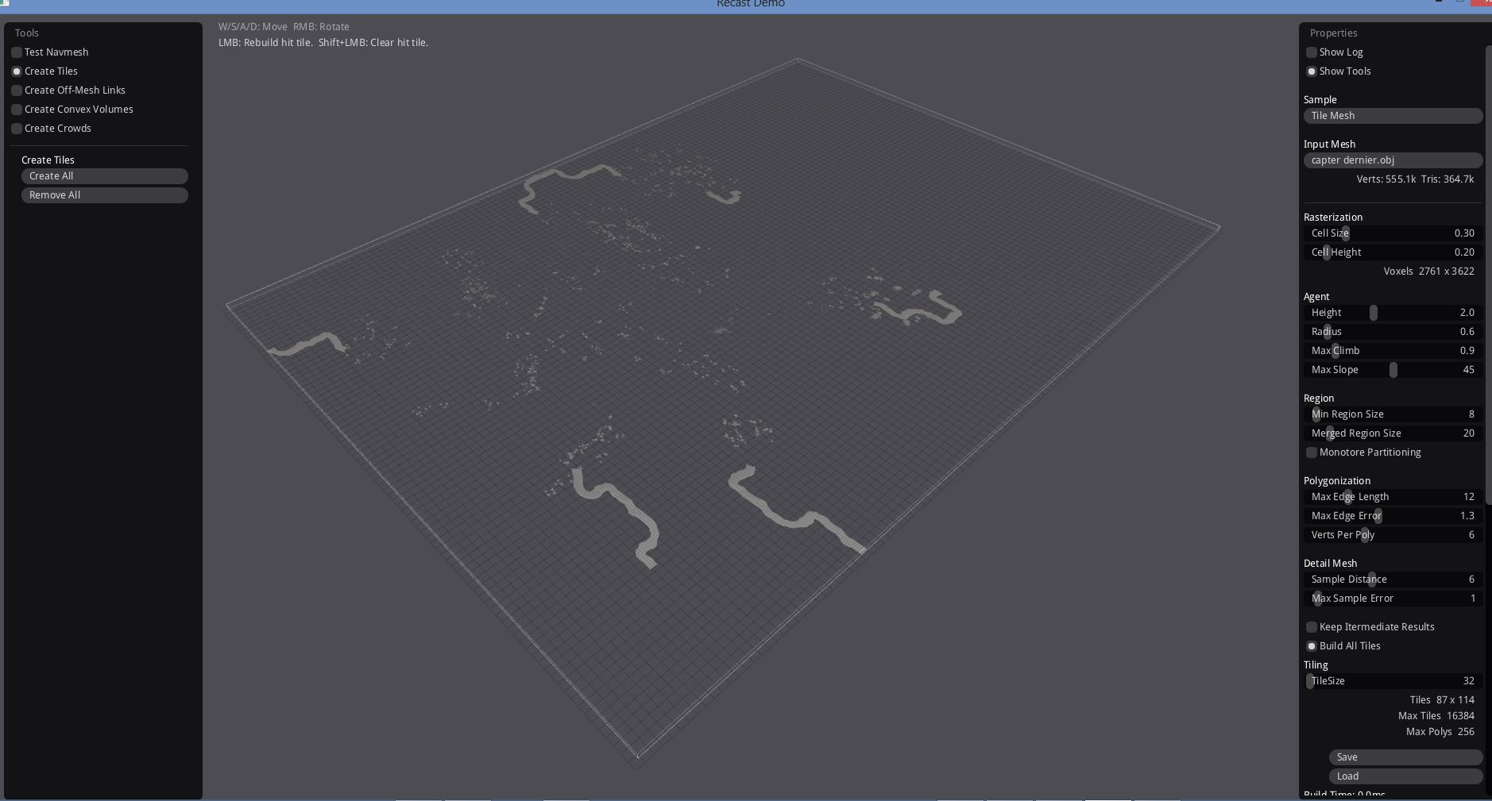This screenshot has width=1492, height=801.
Task: Open the Input Mesh file selector
Action: [x=1393, y=160]
